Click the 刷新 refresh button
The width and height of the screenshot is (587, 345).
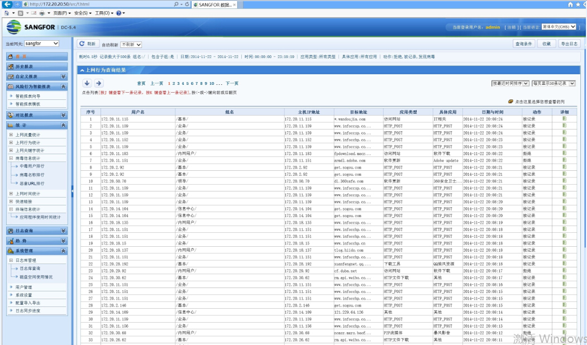88,44
